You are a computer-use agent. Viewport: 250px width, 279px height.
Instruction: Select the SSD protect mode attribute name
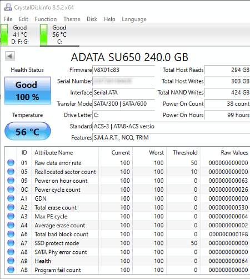point(57,243)
